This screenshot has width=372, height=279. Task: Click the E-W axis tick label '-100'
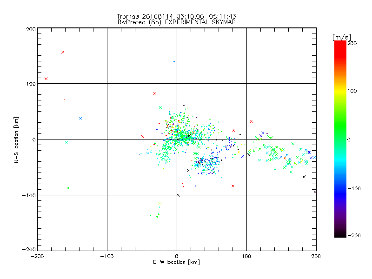click(x=107, y=256)
